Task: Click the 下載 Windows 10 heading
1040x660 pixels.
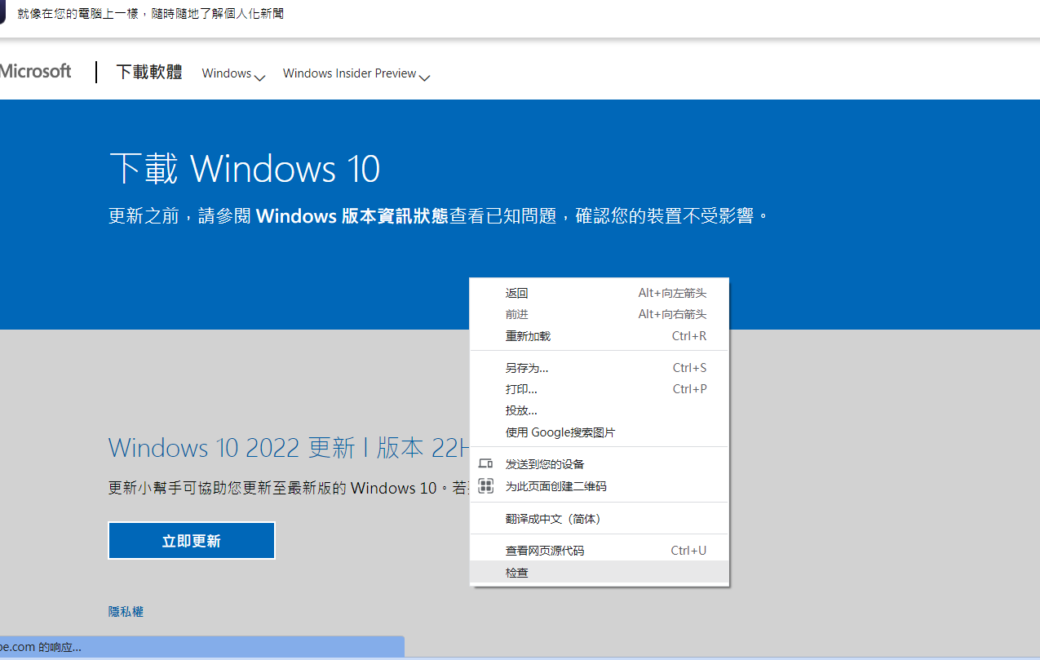Action: tap(245, 169)
